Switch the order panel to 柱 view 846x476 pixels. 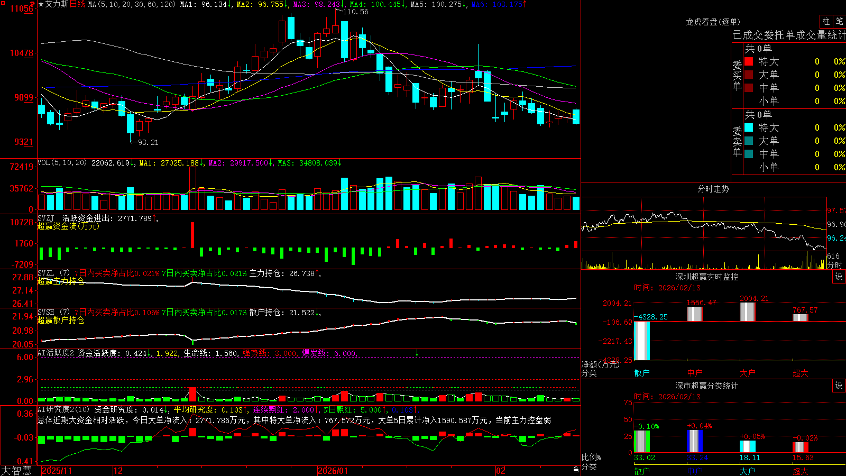tap(826, 21)
